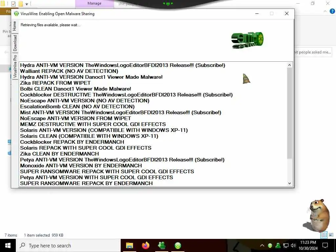Click the new folder icon in quick access toolbar
Screen dimensions: 336x252
[21, 4]
